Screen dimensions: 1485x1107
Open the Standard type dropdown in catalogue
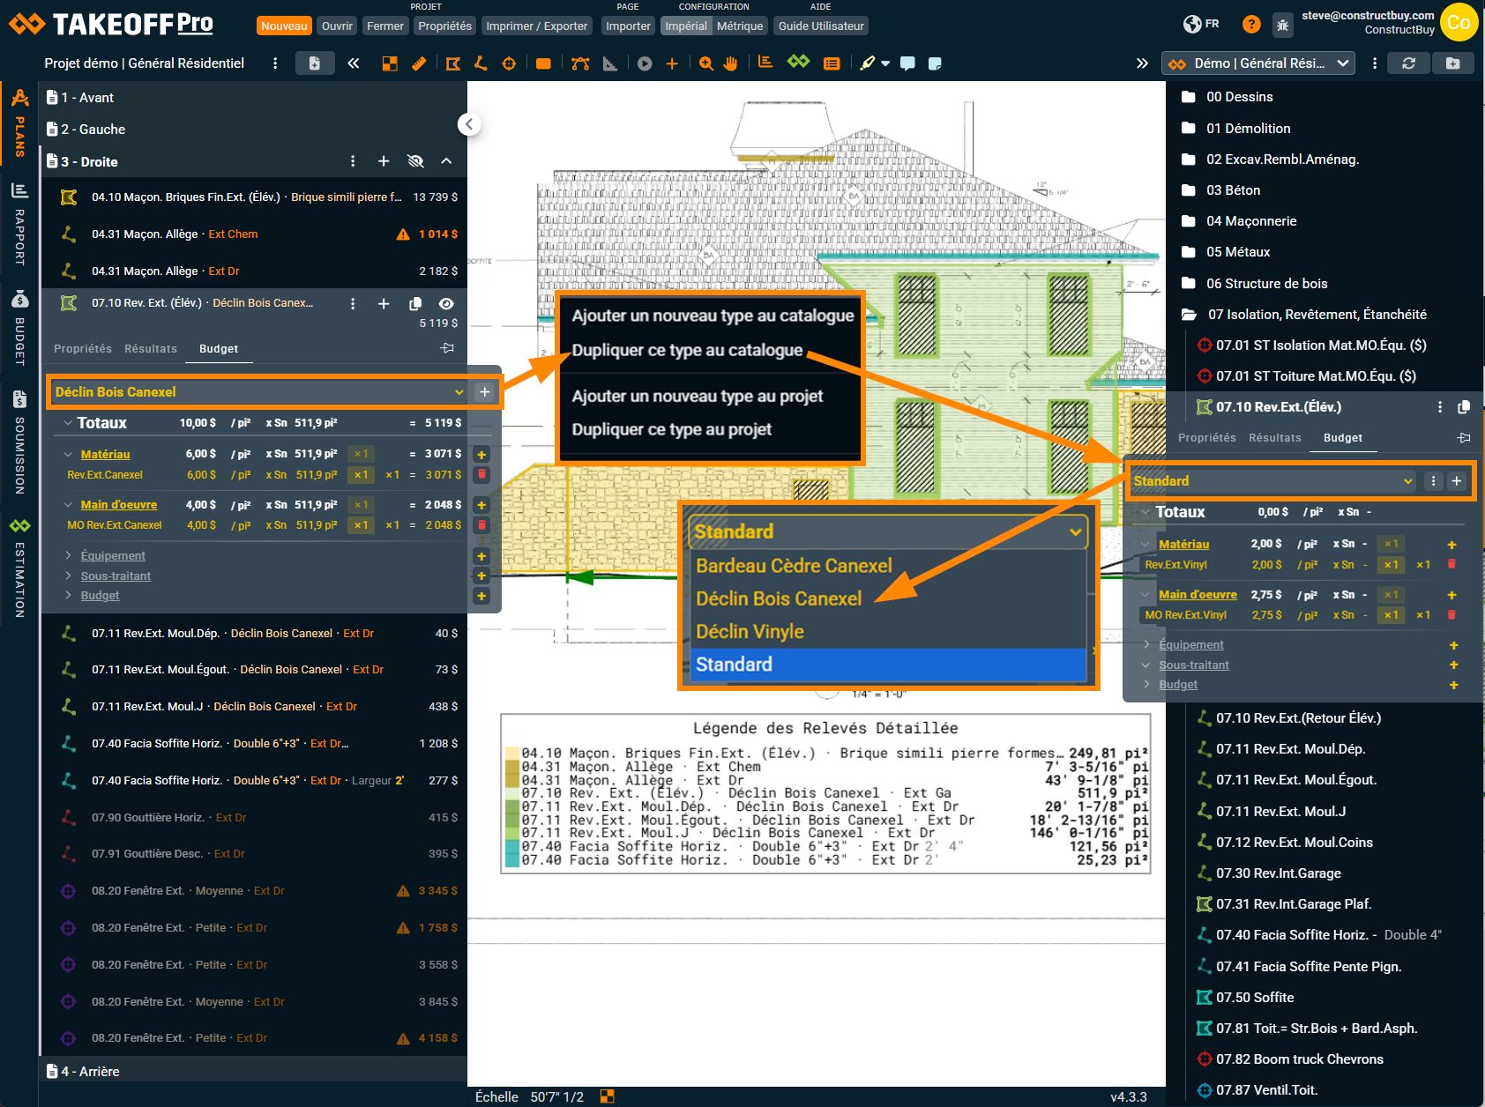click(1273, 481)
